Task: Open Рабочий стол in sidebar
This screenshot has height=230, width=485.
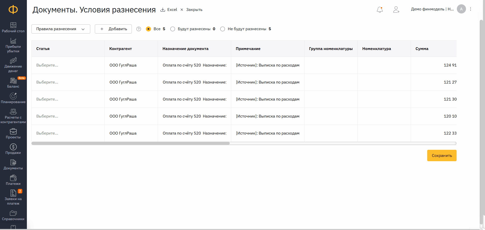Action: pos(13,27)
